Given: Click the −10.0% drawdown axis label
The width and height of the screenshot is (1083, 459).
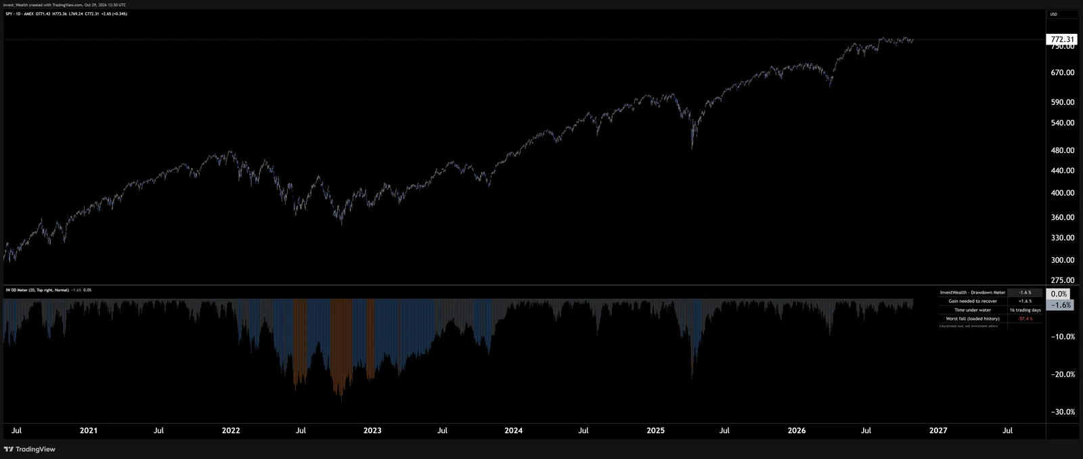Looking at the screenshot, I should [x=1063, y=336].
